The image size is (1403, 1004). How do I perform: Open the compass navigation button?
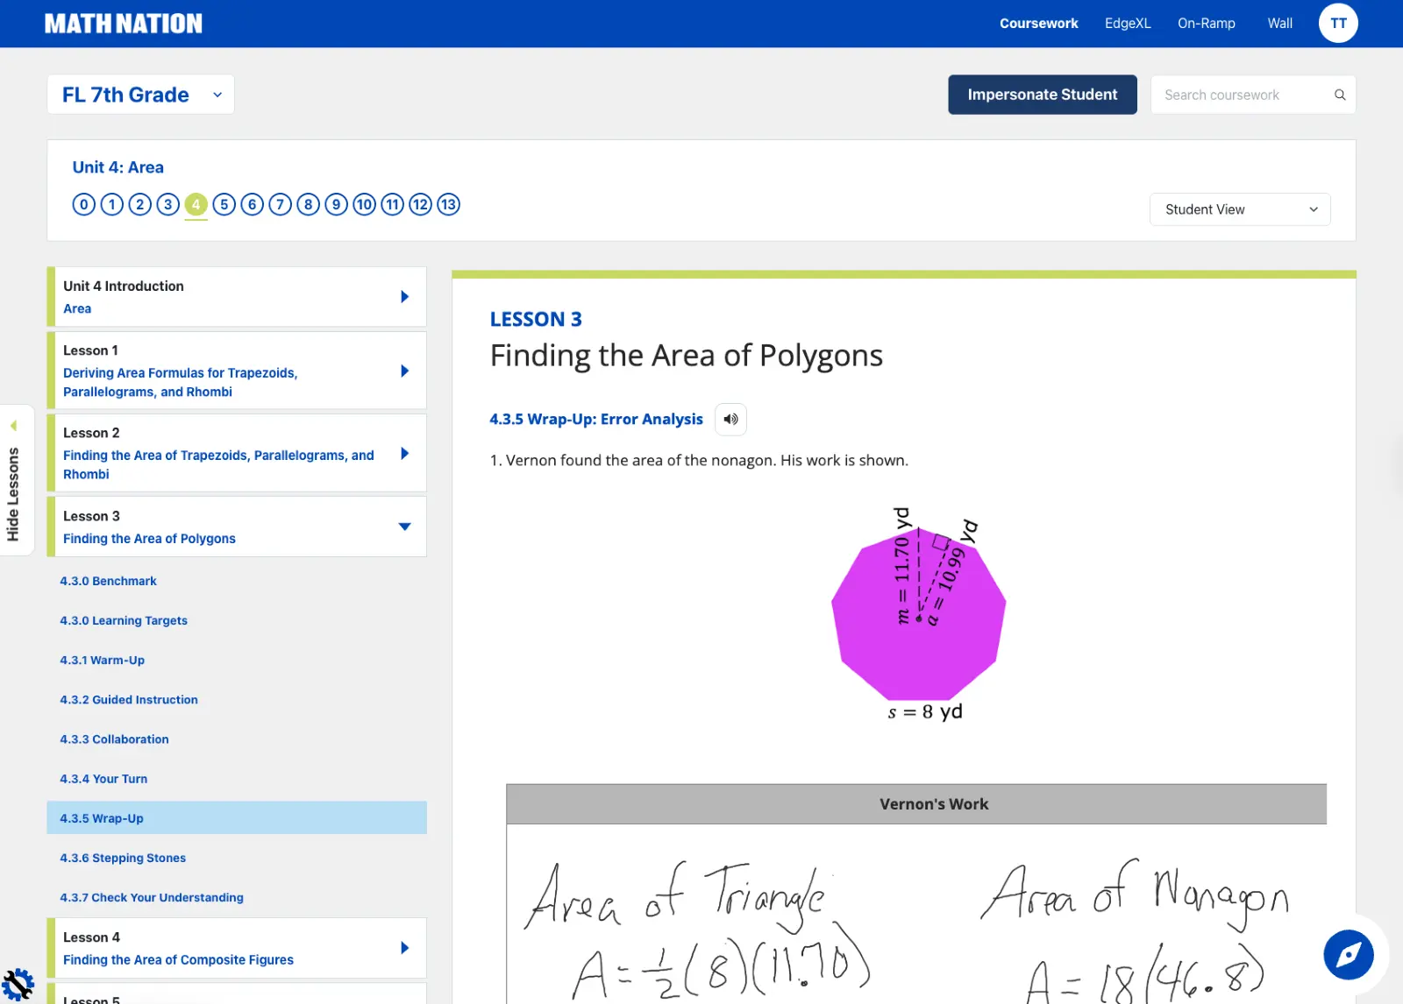(x=1348, y=954)
